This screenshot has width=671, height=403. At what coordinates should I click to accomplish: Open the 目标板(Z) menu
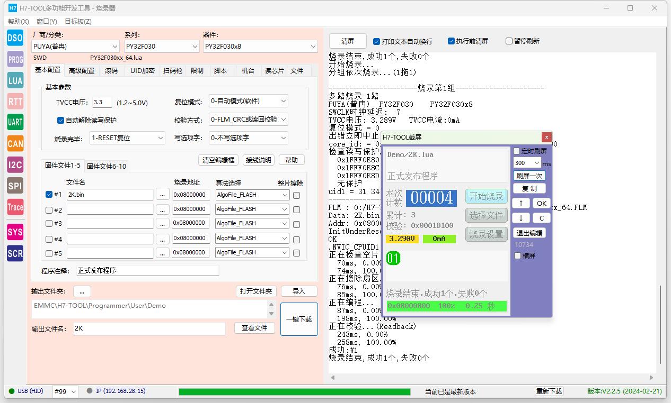click(78, 22)
